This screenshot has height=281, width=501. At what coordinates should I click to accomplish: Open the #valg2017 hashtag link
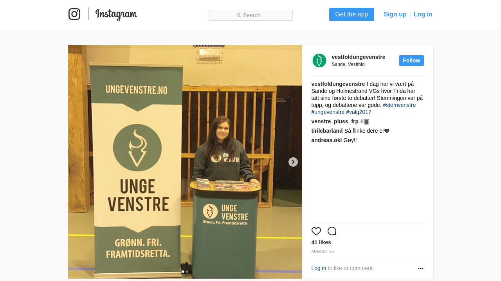[x=359, y=112]
